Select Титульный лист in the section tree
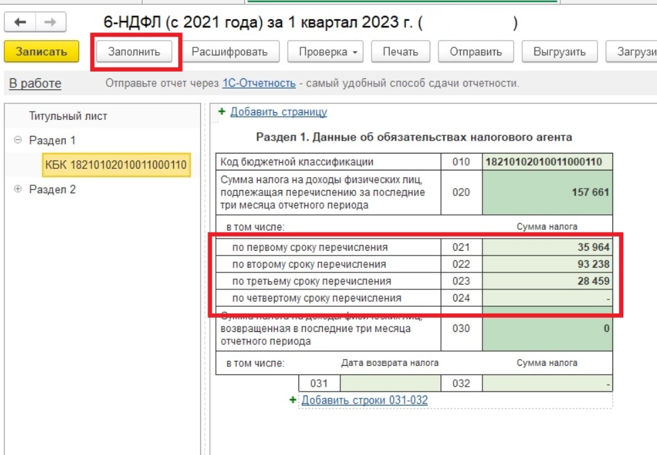Screen dimensions: 657x455 pos(68,116)
